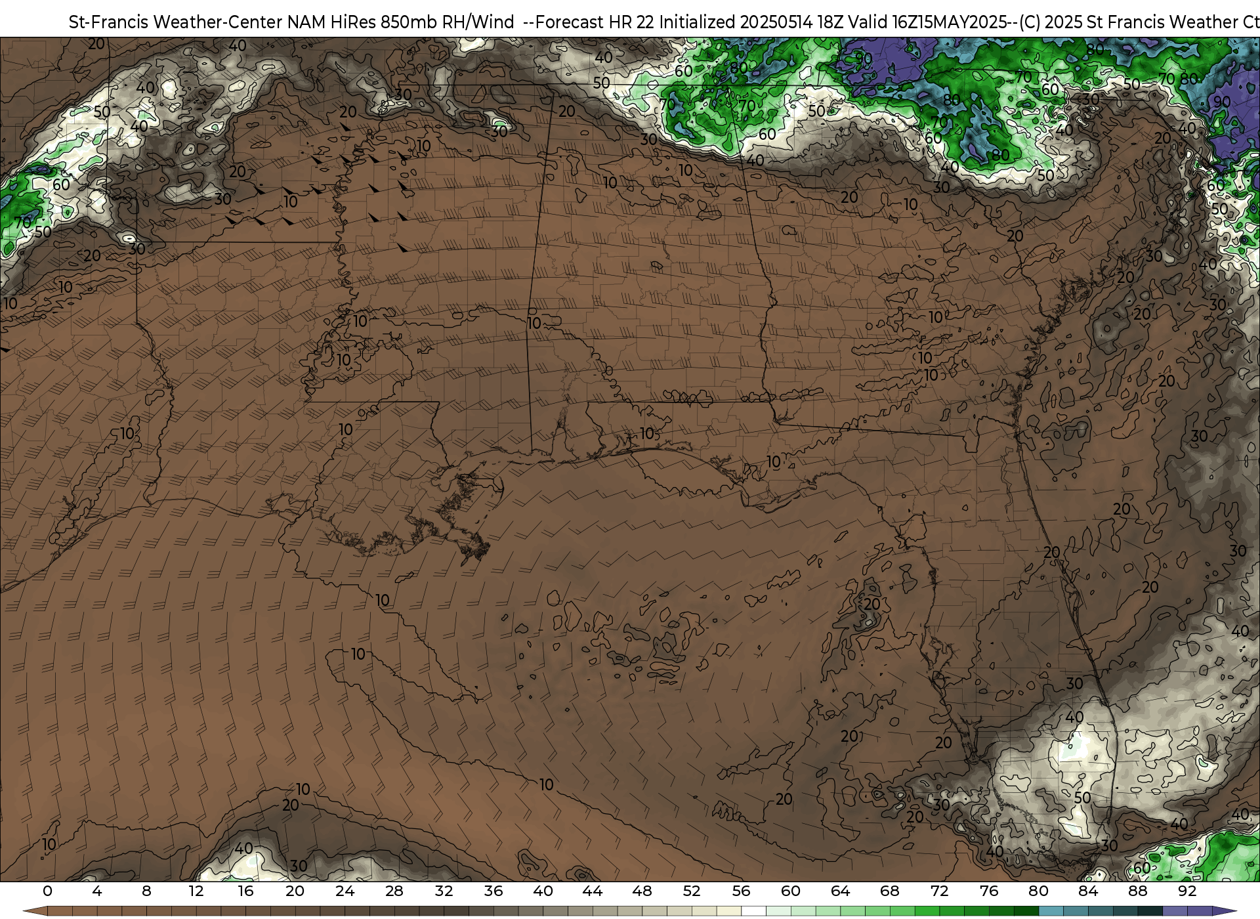This screenshot has width=1260, height=919.
Task: Click the color bar tick label '84'
Action: click(1088, 891)
